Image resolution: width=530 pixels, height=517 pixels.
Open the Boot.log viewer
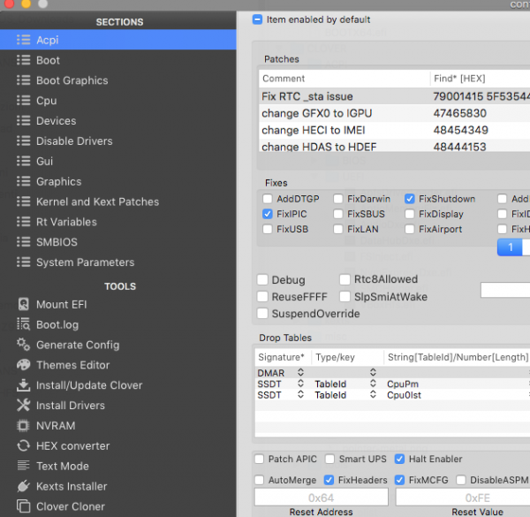pos(57,324)
